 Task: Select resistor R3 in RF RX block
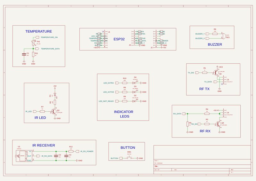click(207, 124)
